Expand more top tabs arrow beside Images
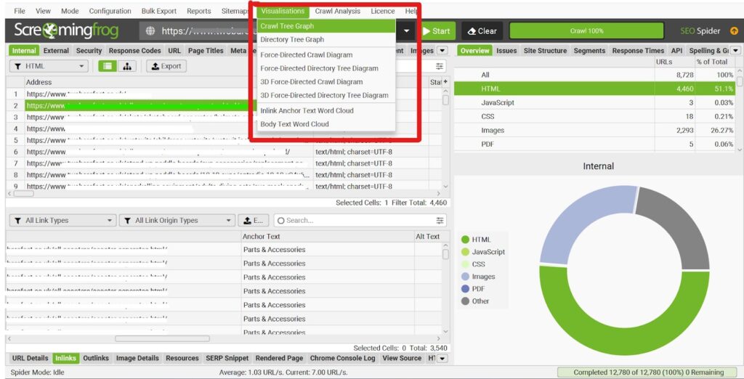This screenshot has width=744, height=379. click(x=442, y=51)
